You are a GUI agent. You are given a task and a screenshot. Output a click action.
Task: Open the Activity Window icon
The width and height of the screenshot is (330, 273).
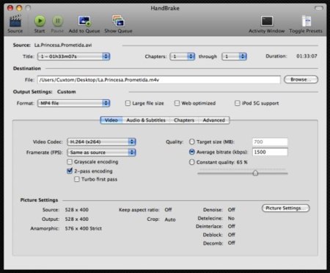pos(267,21)
